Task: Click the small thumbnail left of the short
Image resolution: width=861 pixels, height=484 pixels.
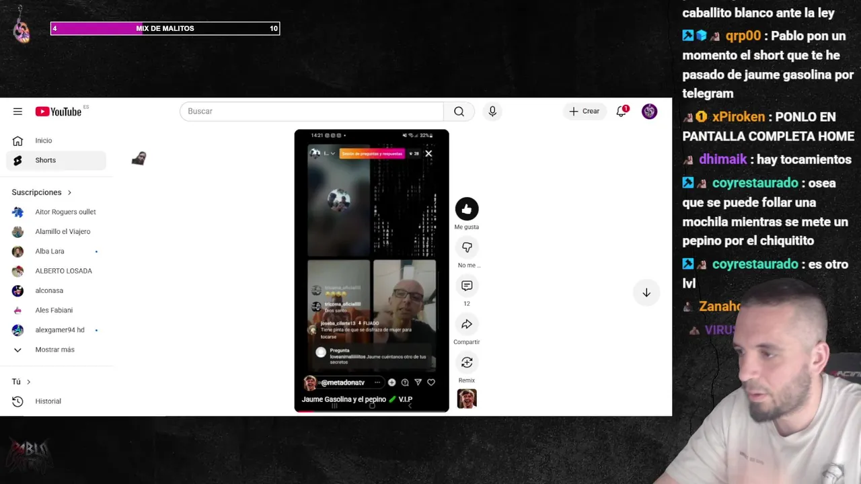Action: (x=139, y=159)
